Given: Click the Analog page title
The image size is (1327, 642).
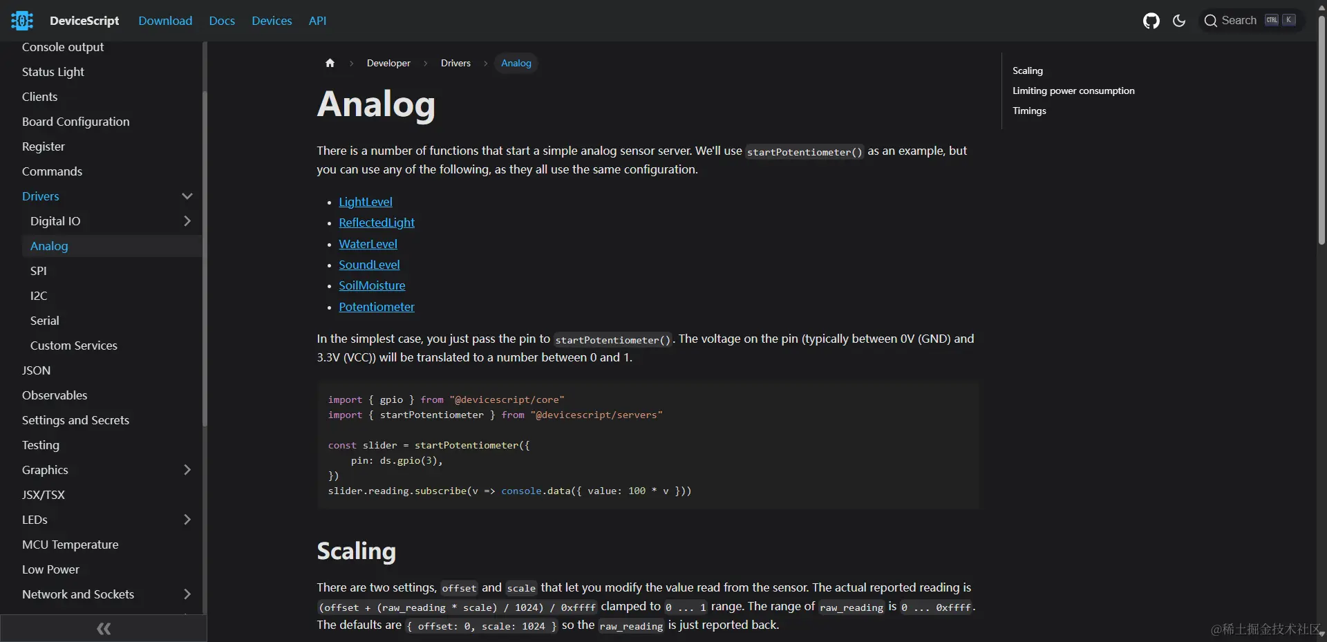Looking at the screenshot, I should tap(376, 104).
